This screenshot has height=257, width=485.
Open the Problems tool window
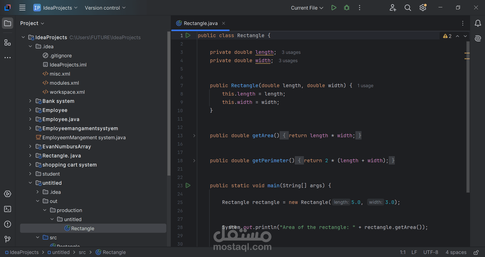8,224
